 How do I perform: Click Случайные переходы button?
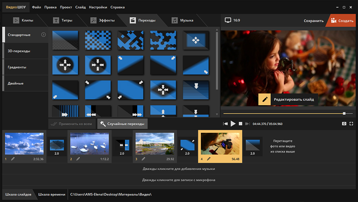122,124
